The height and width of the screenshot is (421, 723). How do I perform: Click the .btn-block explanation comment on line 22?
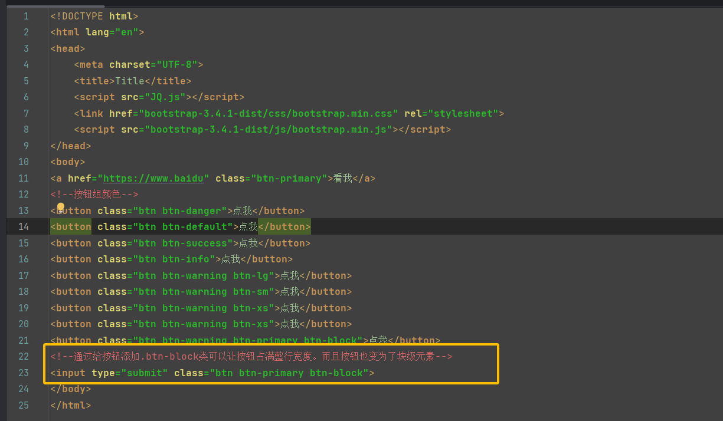tap(251, 357)
